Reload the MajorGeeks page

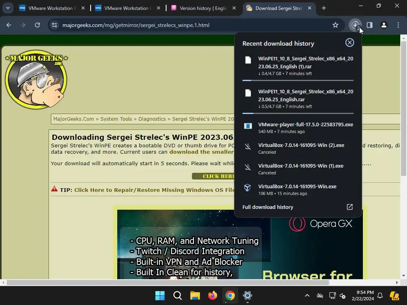point(37,25)
